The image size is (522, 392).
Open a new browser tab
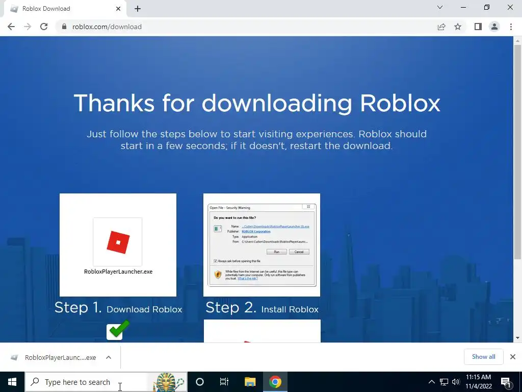(x=138, y=9)
